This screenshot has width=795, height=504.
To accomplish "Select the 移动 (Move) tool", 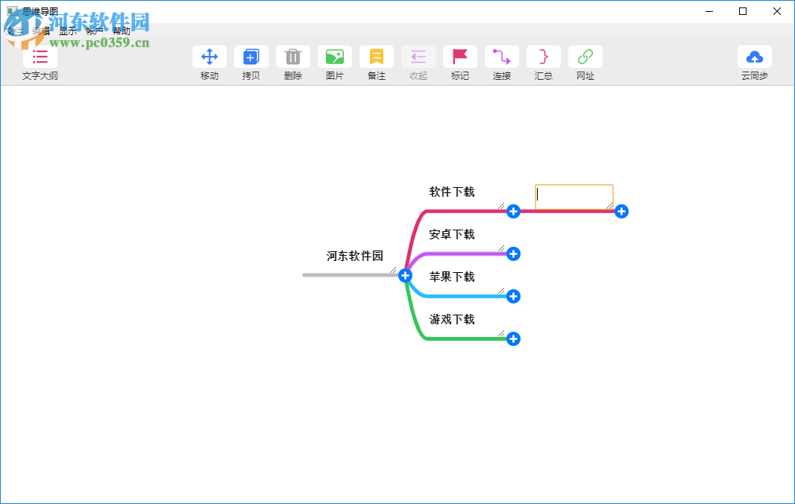I will coord(210,57).
